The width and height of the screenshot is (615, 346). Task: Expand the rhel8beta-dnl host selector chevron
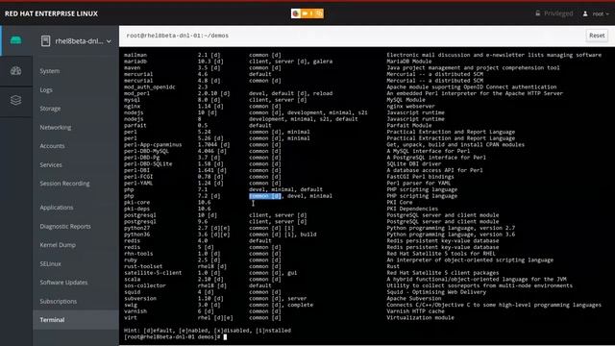pyautogui.click(x=109, y=41)
